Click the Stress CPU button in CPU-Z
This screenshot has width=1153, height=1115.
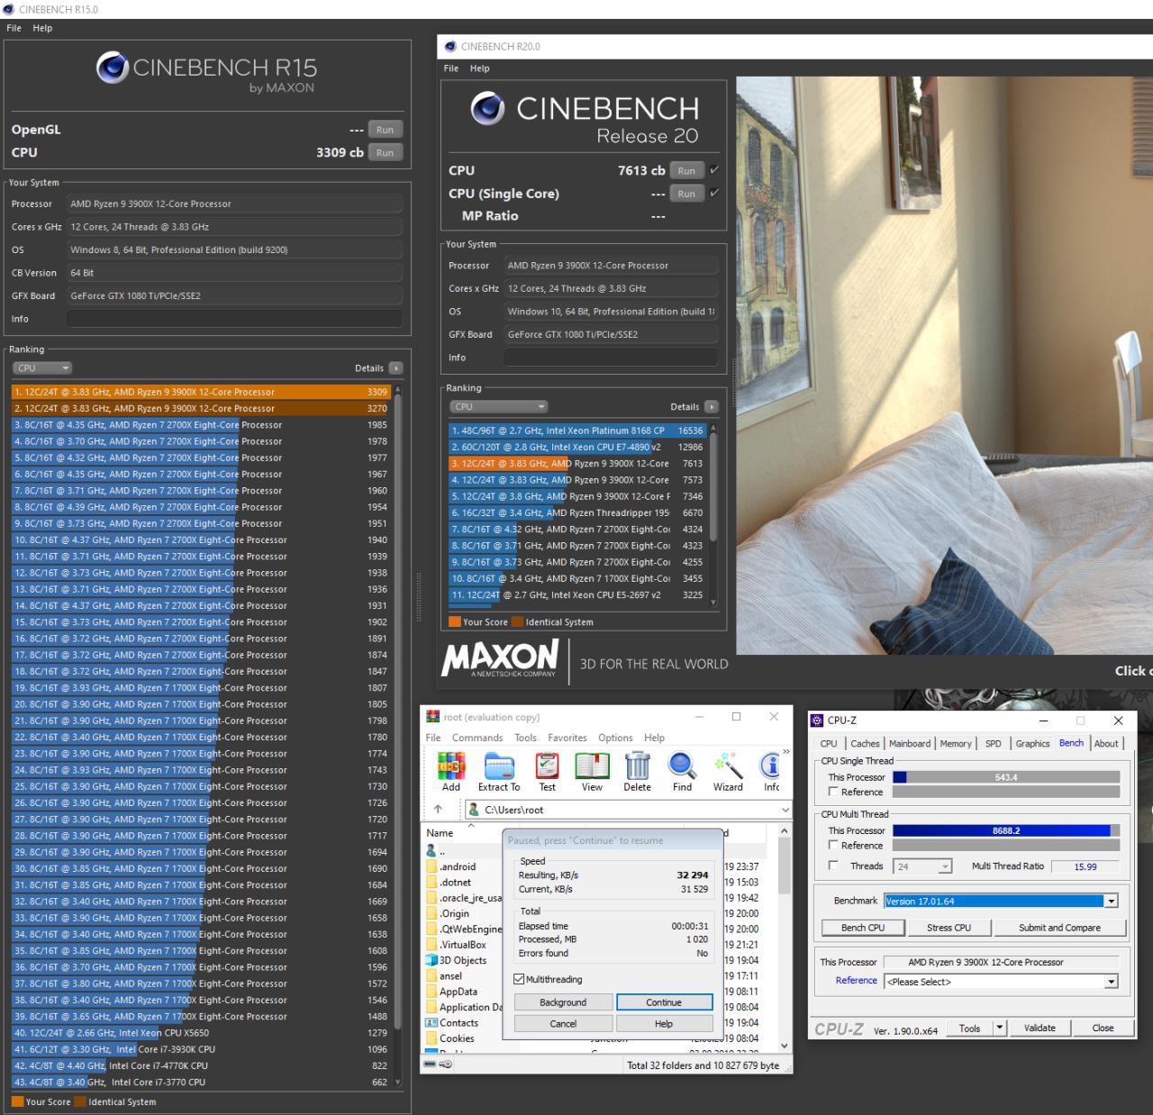point(949,928)
